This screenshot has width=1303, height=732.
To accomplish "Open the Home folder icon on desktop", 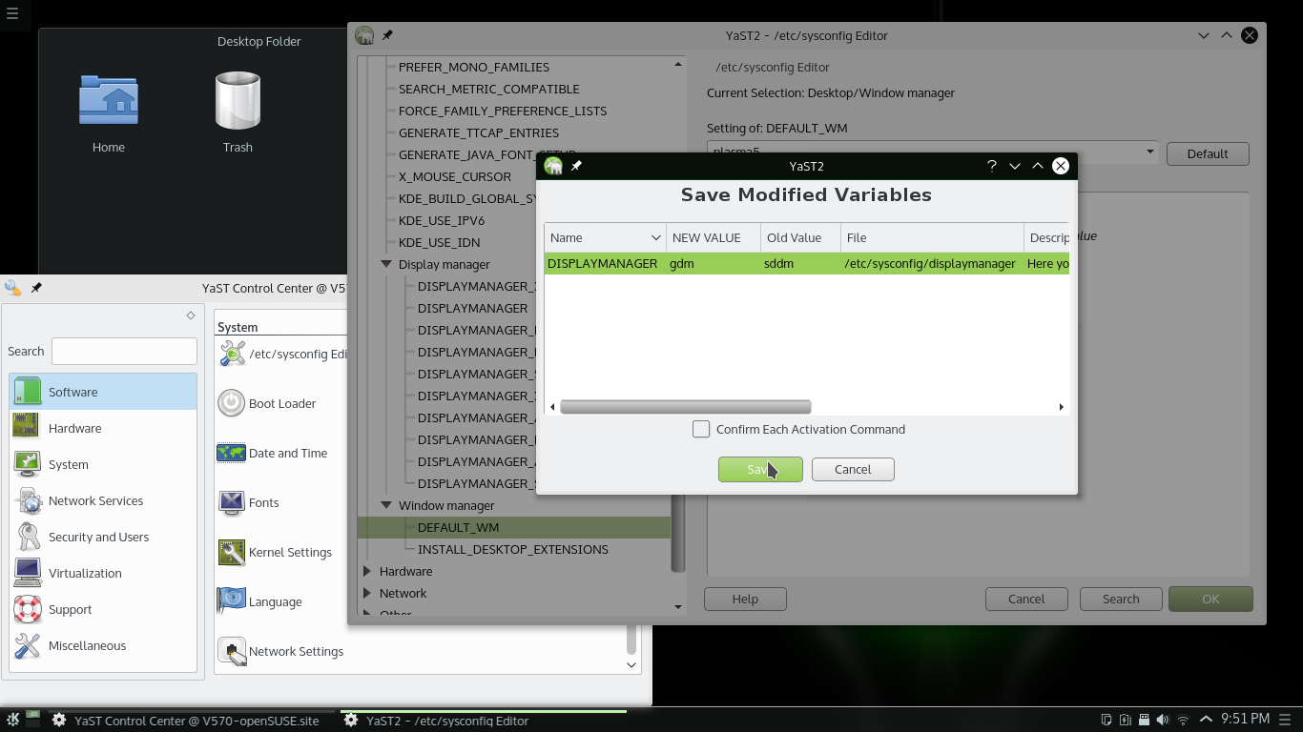I will 109,100.
